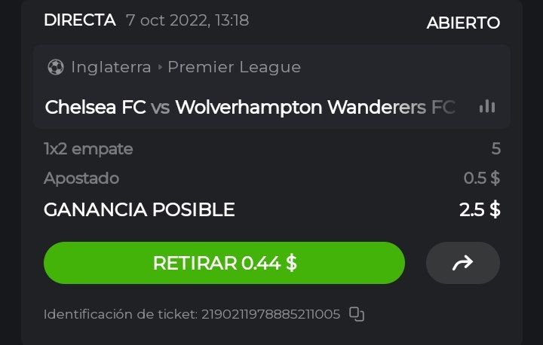
Task: Click the breadcrumb arrow after Inglaterra
Action: (x=160, y=67)
